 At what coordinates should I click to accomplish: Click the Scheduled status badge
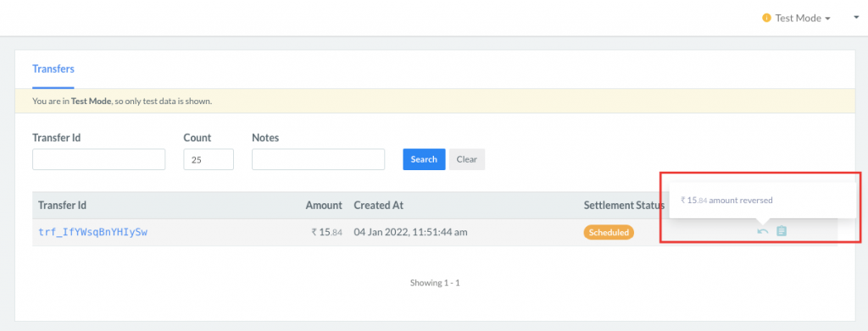pyautogui.click(x=609, y=232)
